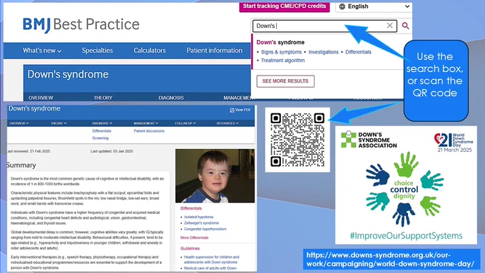The width and height of the screenshot is (485, 273).
Task: Open the Calculators menu item
Action: (149, 51)
